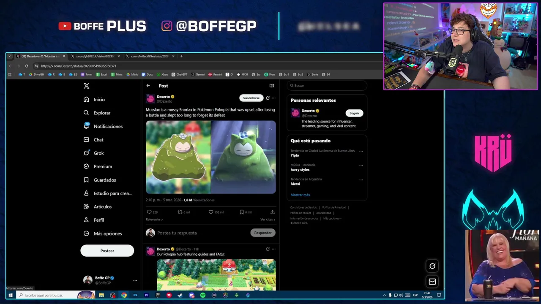Open Notificaciones in the sidebar

pos(103,126)
